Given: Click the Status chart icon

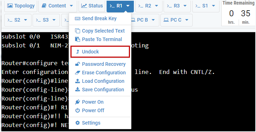Looking at the screenshot, I should (x=84, y=6).
